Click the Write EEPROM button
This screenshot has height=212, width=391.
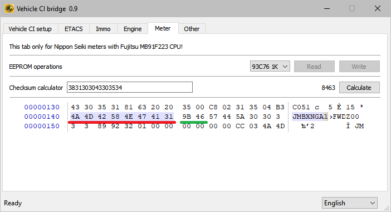[359, 67]
